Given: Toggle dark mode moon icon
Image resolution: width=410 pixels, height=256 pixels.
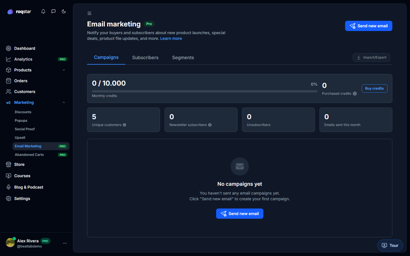Looking at the screenshot, I should [x=64, y=11].
